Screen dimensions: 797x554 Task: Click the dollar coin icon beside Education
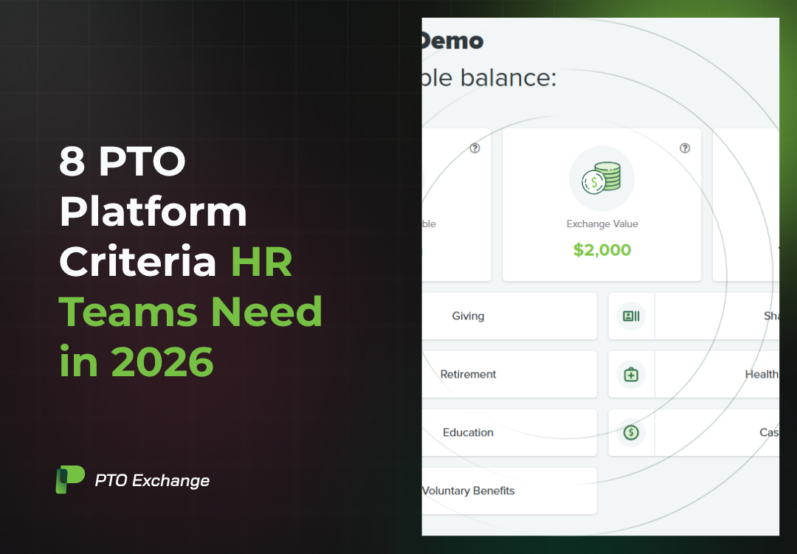coord(631,432)
